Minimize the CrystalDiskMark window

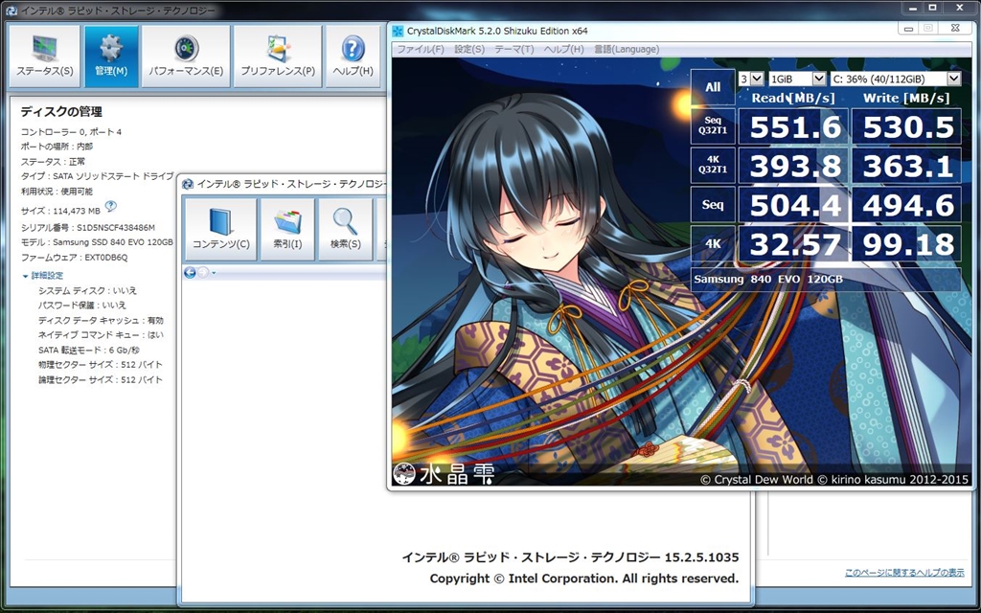(x=908, y=28)
